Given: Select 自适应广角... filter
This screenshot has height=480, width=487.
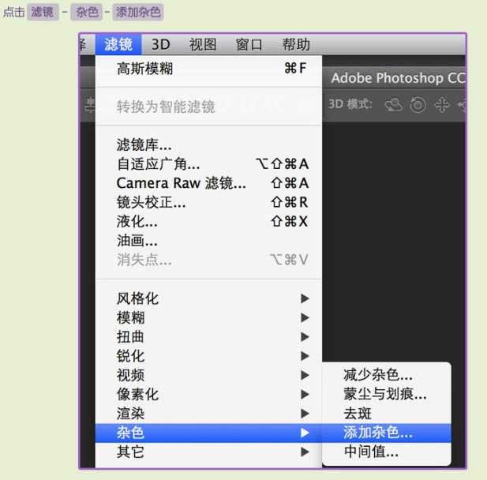Looking at the screenshot, I should click(x=208, y=163).
